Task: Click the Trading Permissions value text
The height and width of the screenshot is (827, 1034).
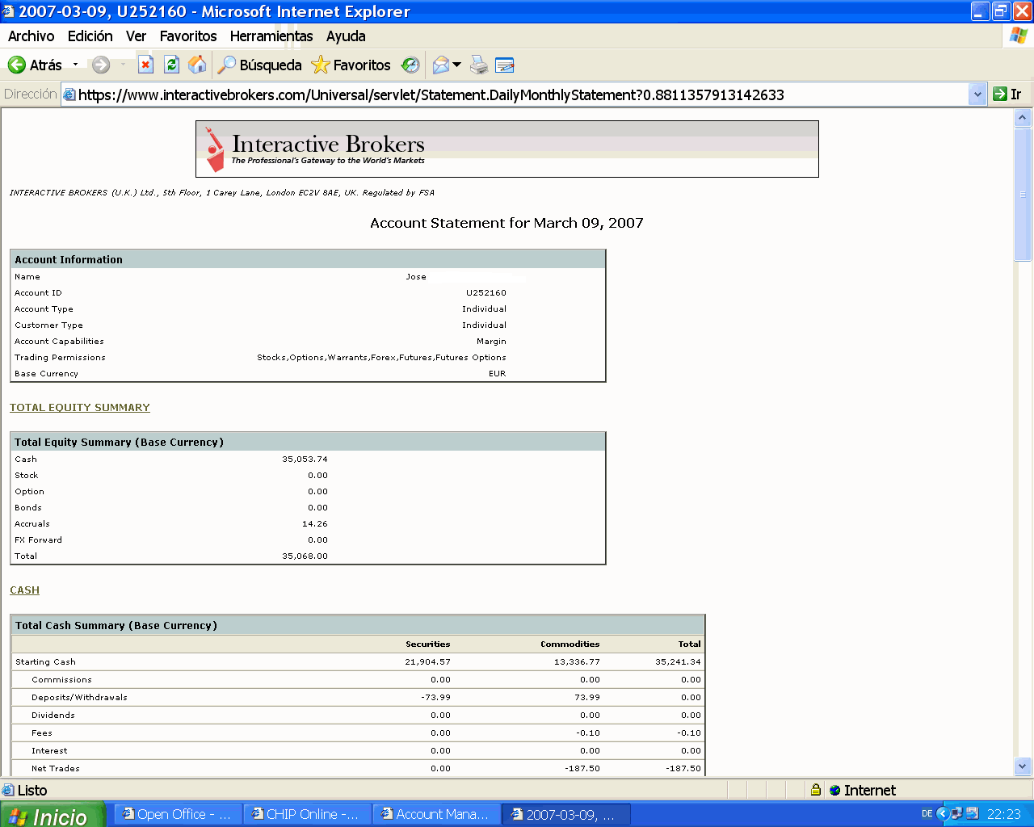Action: pos(381,358)
